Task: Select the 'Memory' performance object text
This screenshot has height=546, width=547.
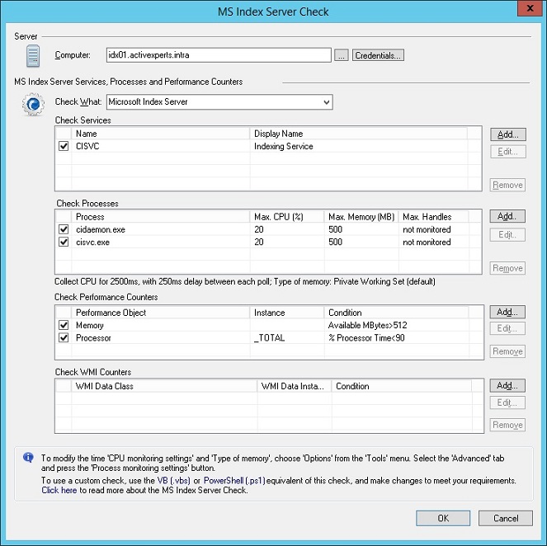Action: click(x=90, y=325)
